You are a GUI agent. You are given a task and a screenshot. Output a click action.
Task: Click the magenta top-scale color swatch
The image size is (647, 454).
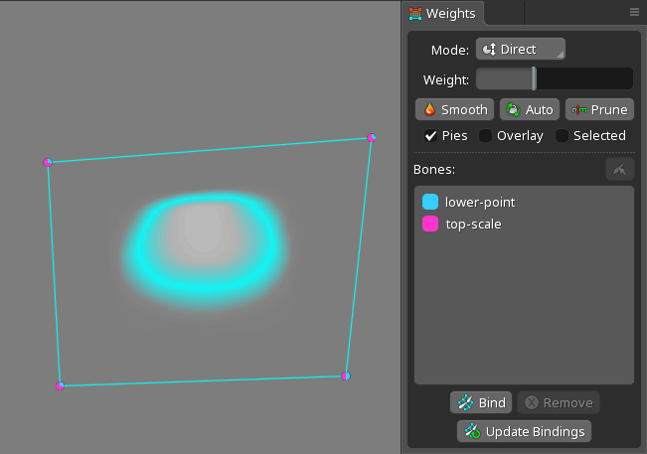coord(430,224)
